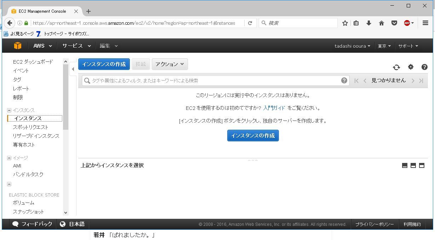The width and height of the screenshot is (435, 240).
Task: Set details pane to half height
Action: [413, 165]
